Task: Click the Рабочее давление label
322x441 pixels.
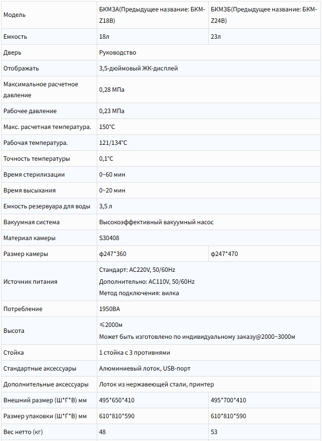Action: pyautogui.click(x=30, y=111)
